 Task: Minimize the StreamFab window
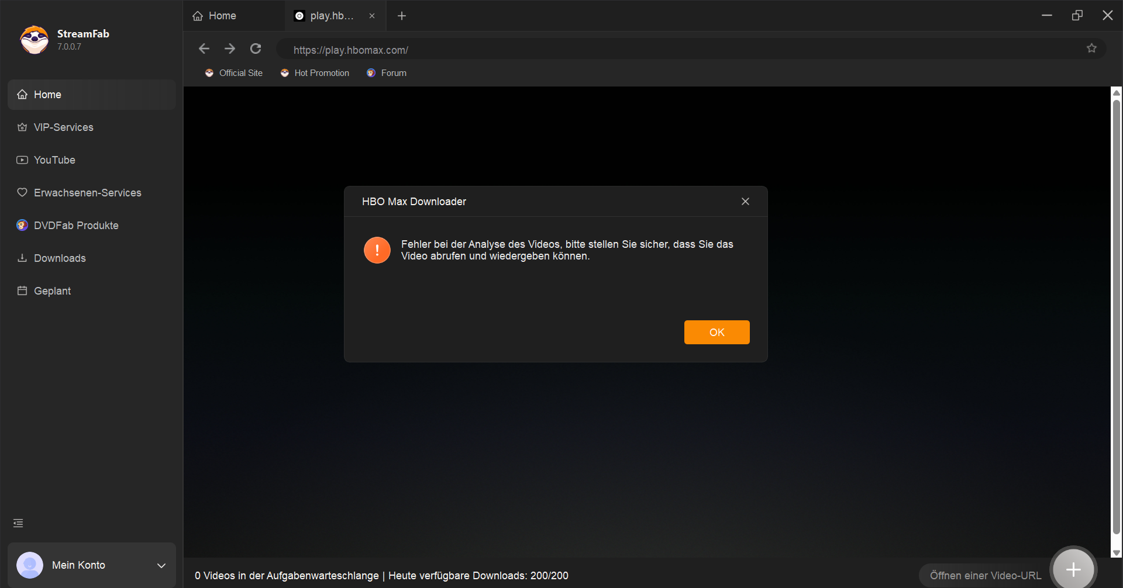point(1047,15)
